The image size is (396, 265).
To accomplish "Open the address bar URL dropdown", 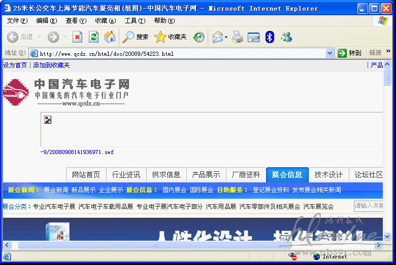I will (x=329, y=53).
